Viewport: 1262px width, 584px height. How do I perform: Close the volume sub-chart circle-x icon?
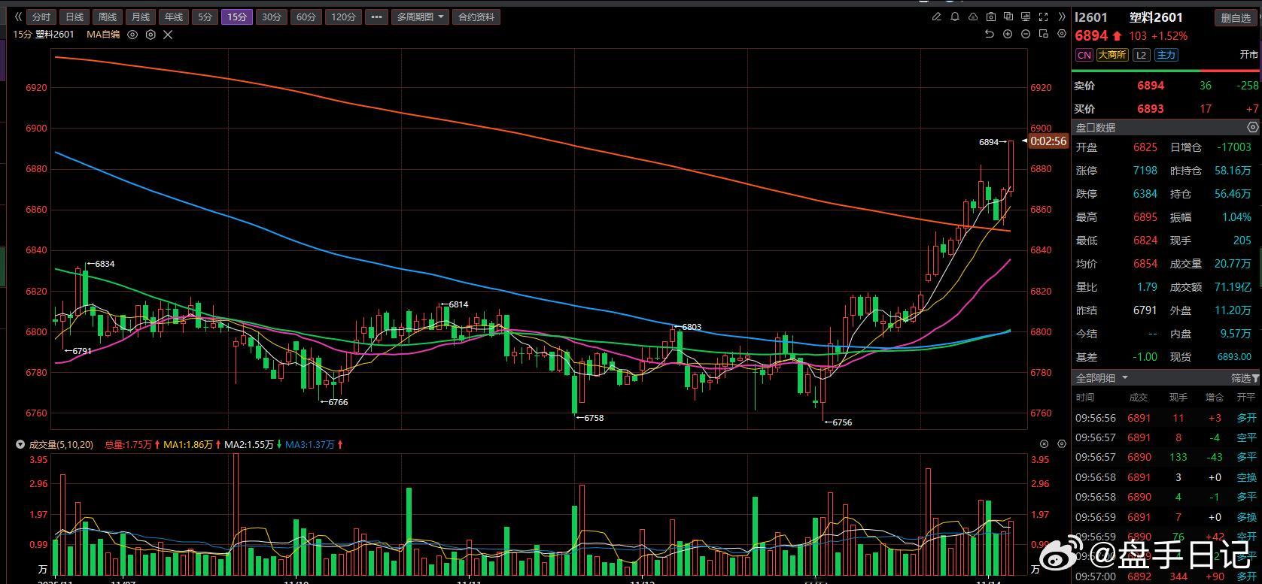(x=1044, y=444)
